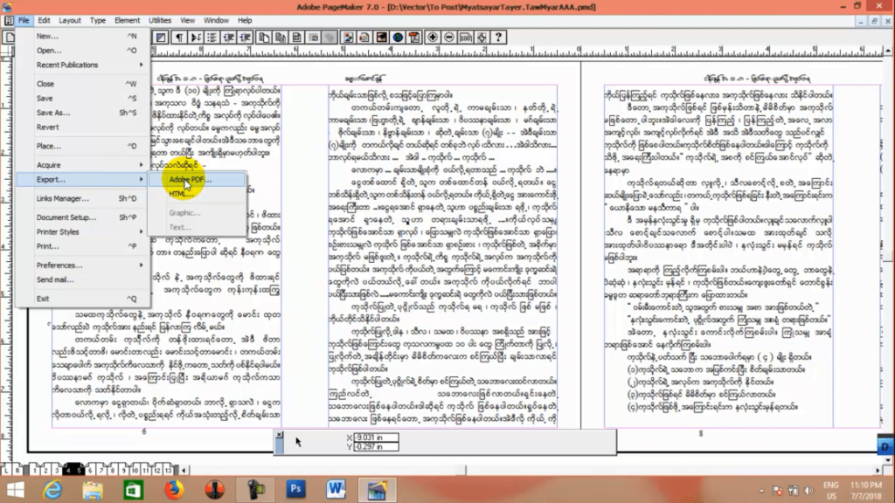Open left master page L tab

point(7,471)
